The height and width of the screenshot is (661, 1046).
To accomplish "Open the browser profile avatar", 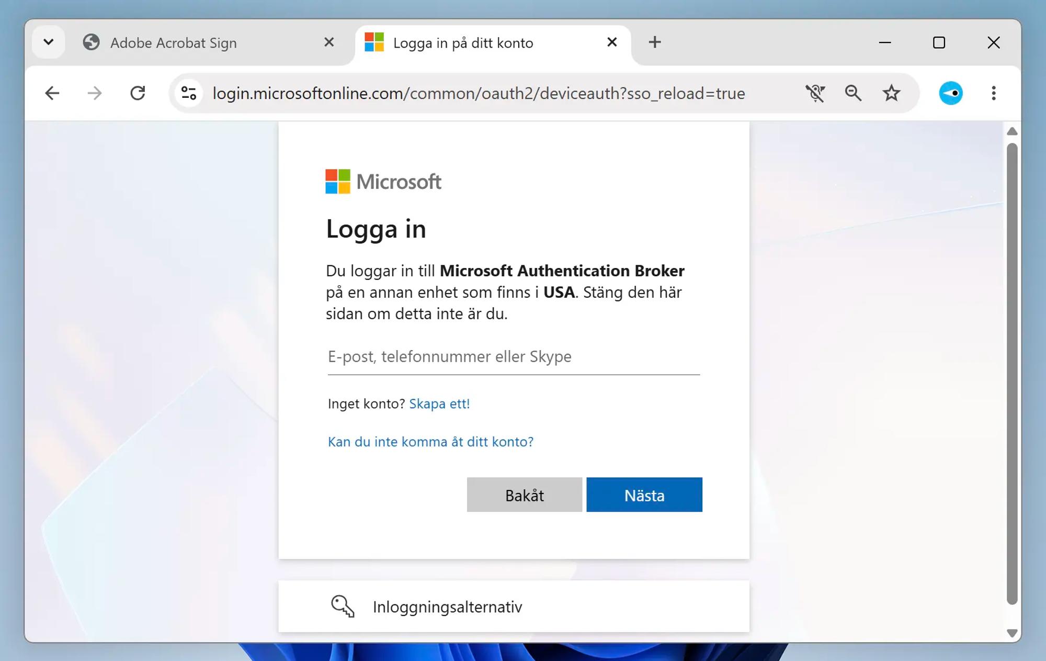I will [x=951, y=93].
